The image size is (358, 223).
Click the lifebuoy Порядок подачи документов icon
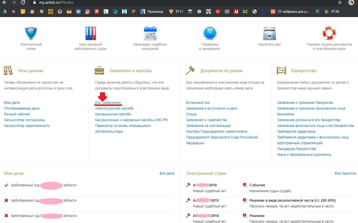point(329,33)
